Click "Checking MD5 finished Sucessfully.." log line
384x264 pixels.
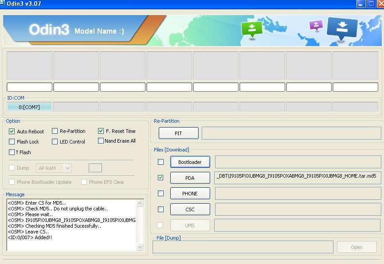pyautogui.click(x=55, y=226)
